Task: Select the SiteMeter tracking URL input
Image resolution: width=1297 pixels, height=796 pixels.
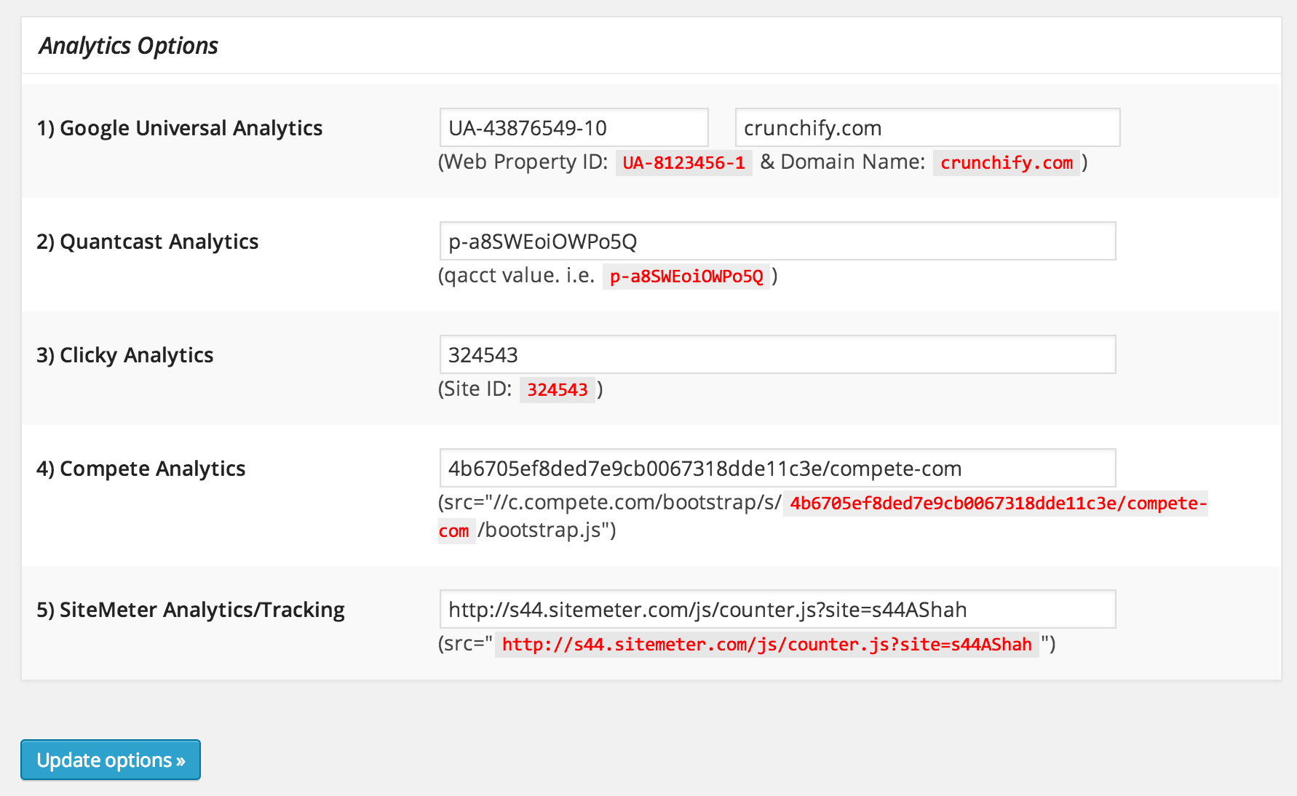Action: 777,609
